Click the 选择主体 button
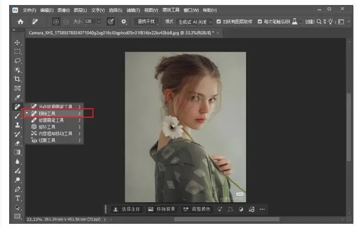 click(127, 209)
